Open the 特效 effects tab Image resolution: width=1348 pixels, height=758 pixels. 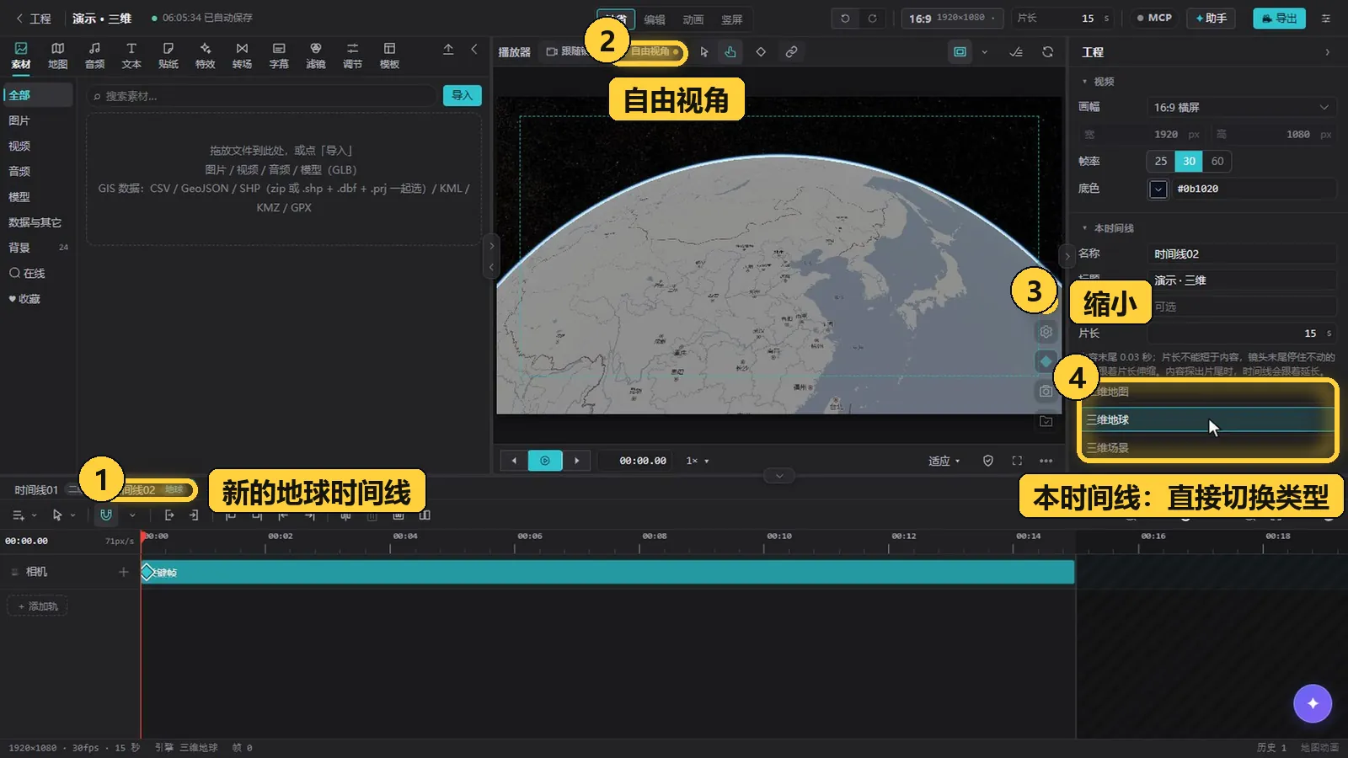click(205, 56)
